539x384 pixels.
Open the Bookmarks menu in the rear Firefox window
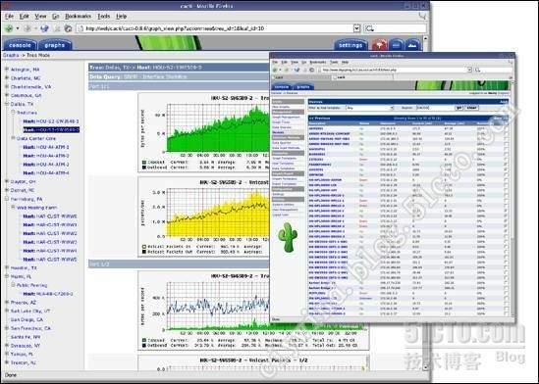point(78,16)
